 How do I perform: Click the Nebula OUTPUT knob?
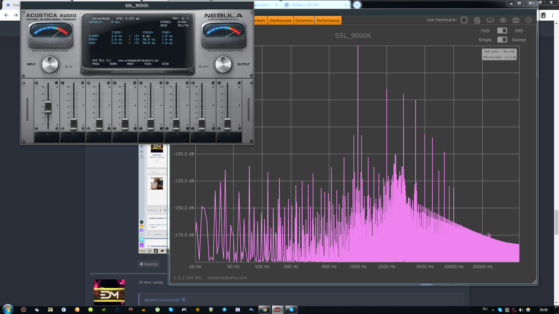coord(223,64)
